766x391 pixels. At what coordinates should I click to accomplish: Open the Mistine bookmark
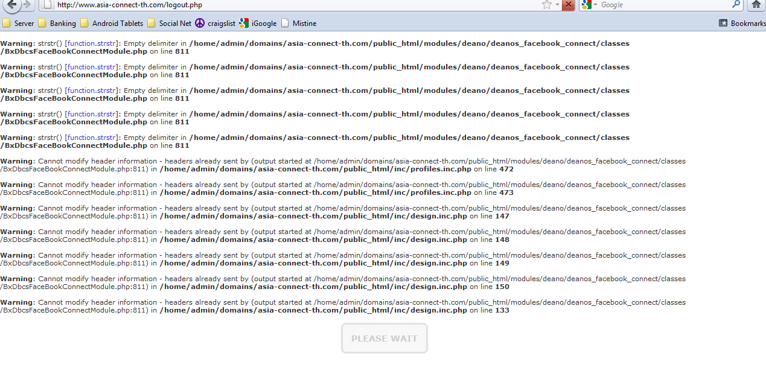(x=298, y=24)
